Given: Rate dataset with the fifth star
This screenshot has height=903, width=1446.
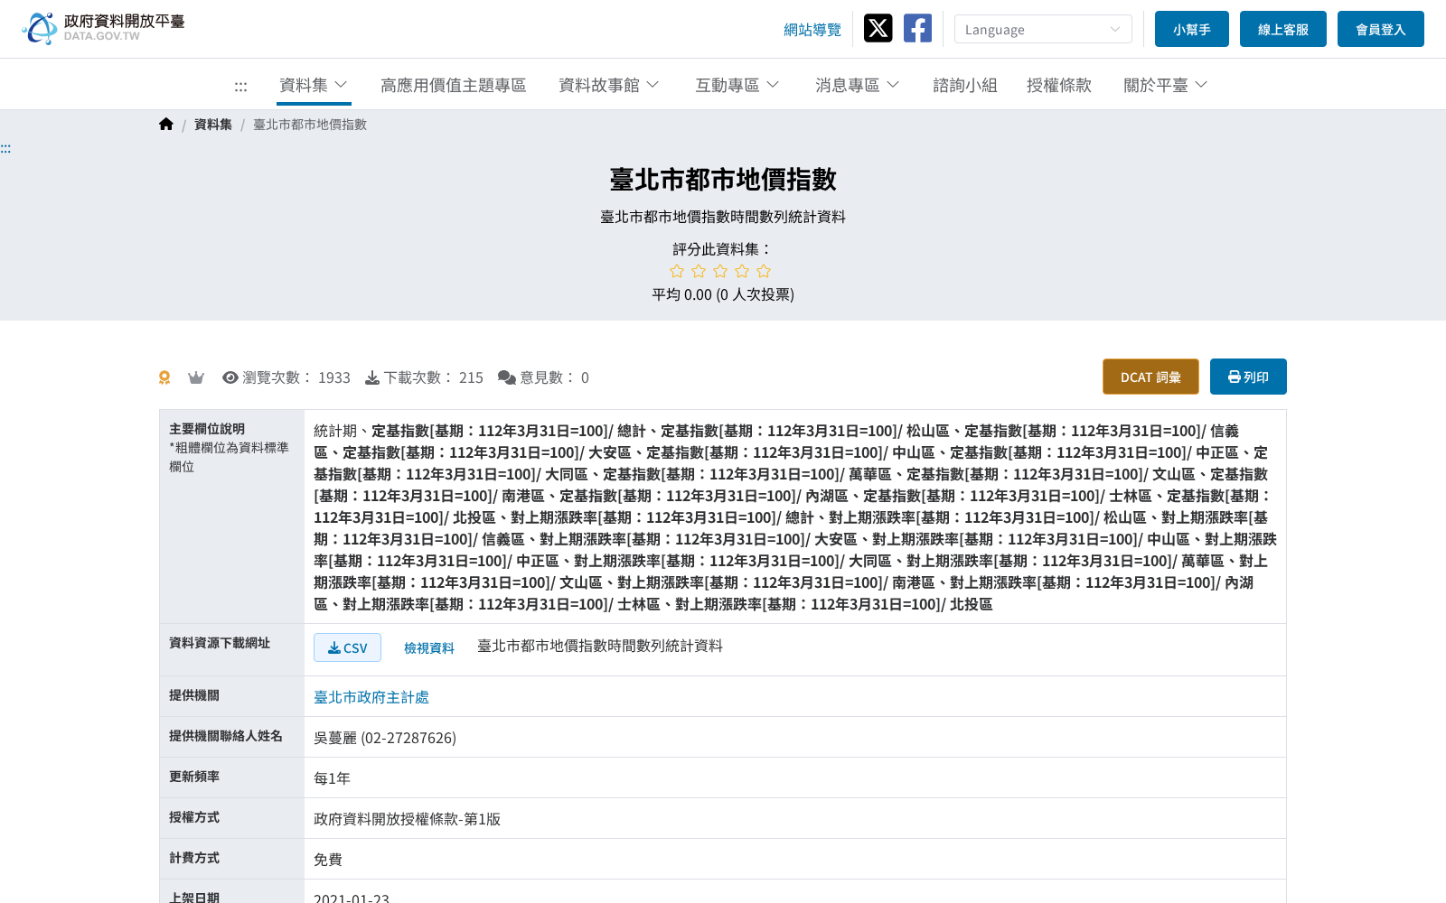Looking at the screenshot, I should coord(764,271).
